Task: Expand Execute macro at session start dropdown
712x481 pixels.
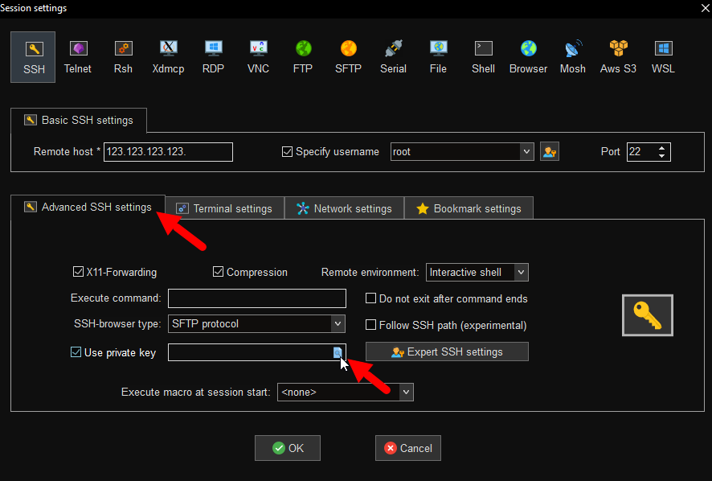Action: pos(406,393)
